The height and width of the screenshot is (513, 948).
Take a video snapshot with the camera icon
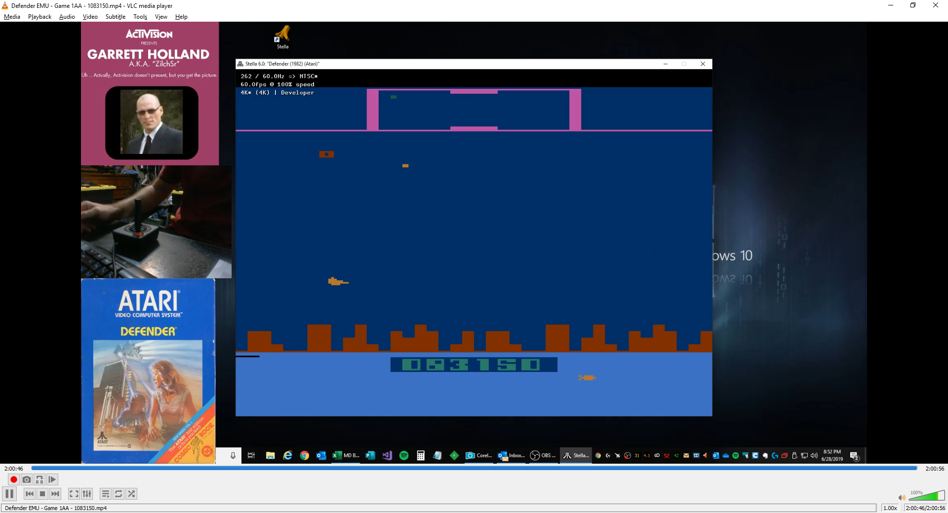pyautogui.click(x=27, y=479)
